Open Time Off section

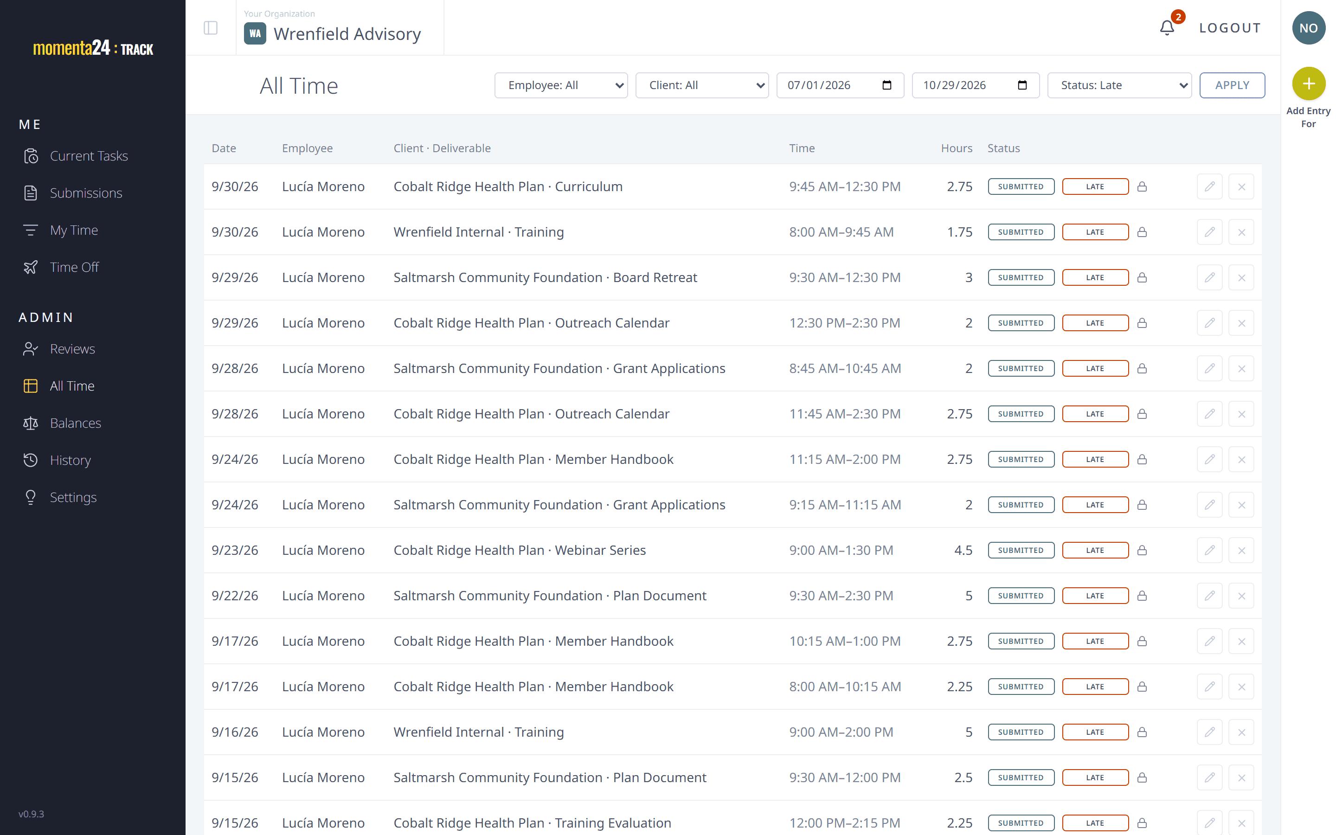74,267
